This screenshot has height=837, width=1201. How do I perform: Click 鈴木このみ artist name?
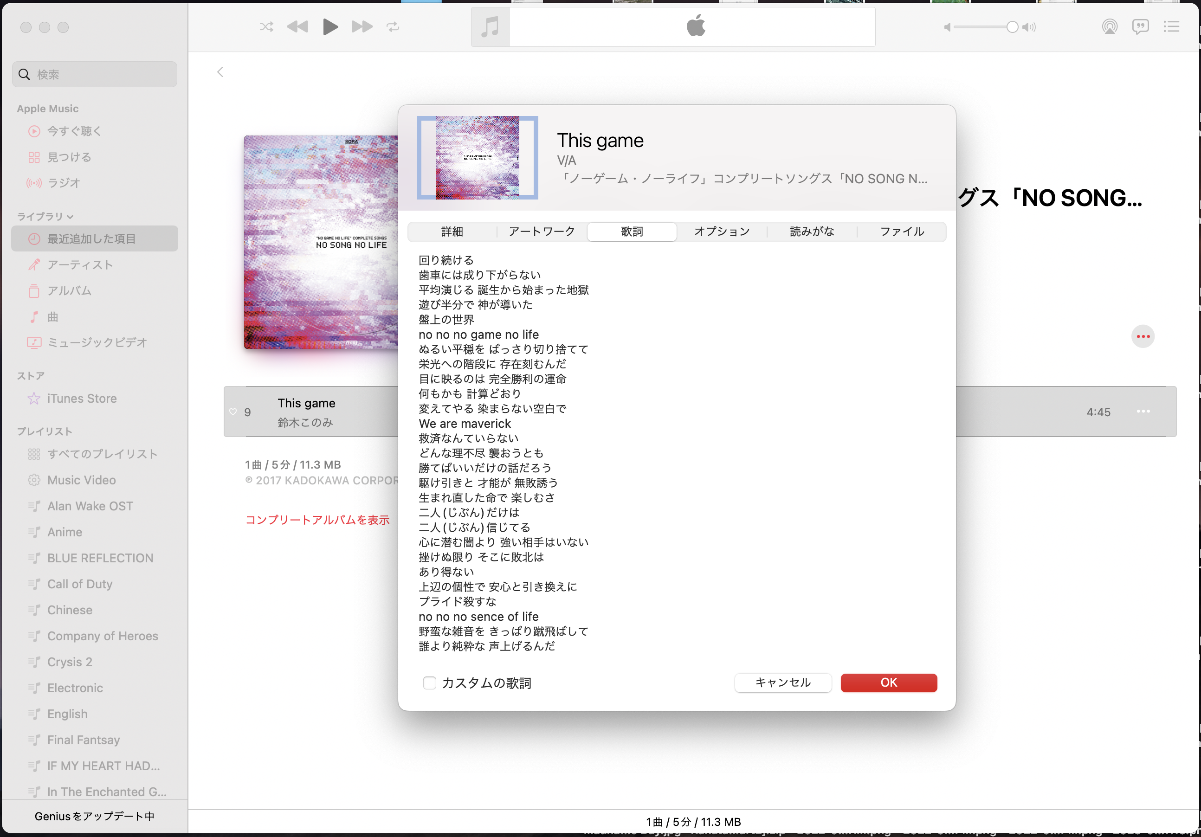coord(305,423)
